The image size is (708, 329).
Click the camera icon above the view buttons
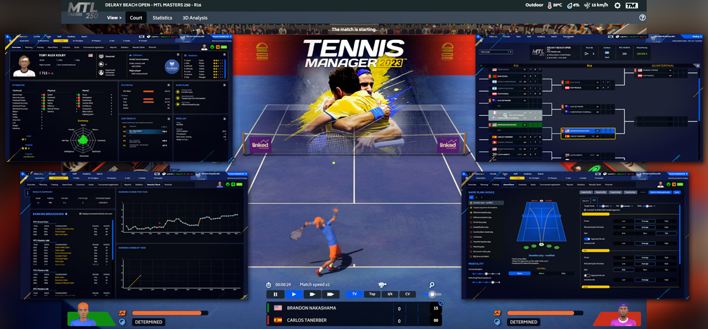382,285
